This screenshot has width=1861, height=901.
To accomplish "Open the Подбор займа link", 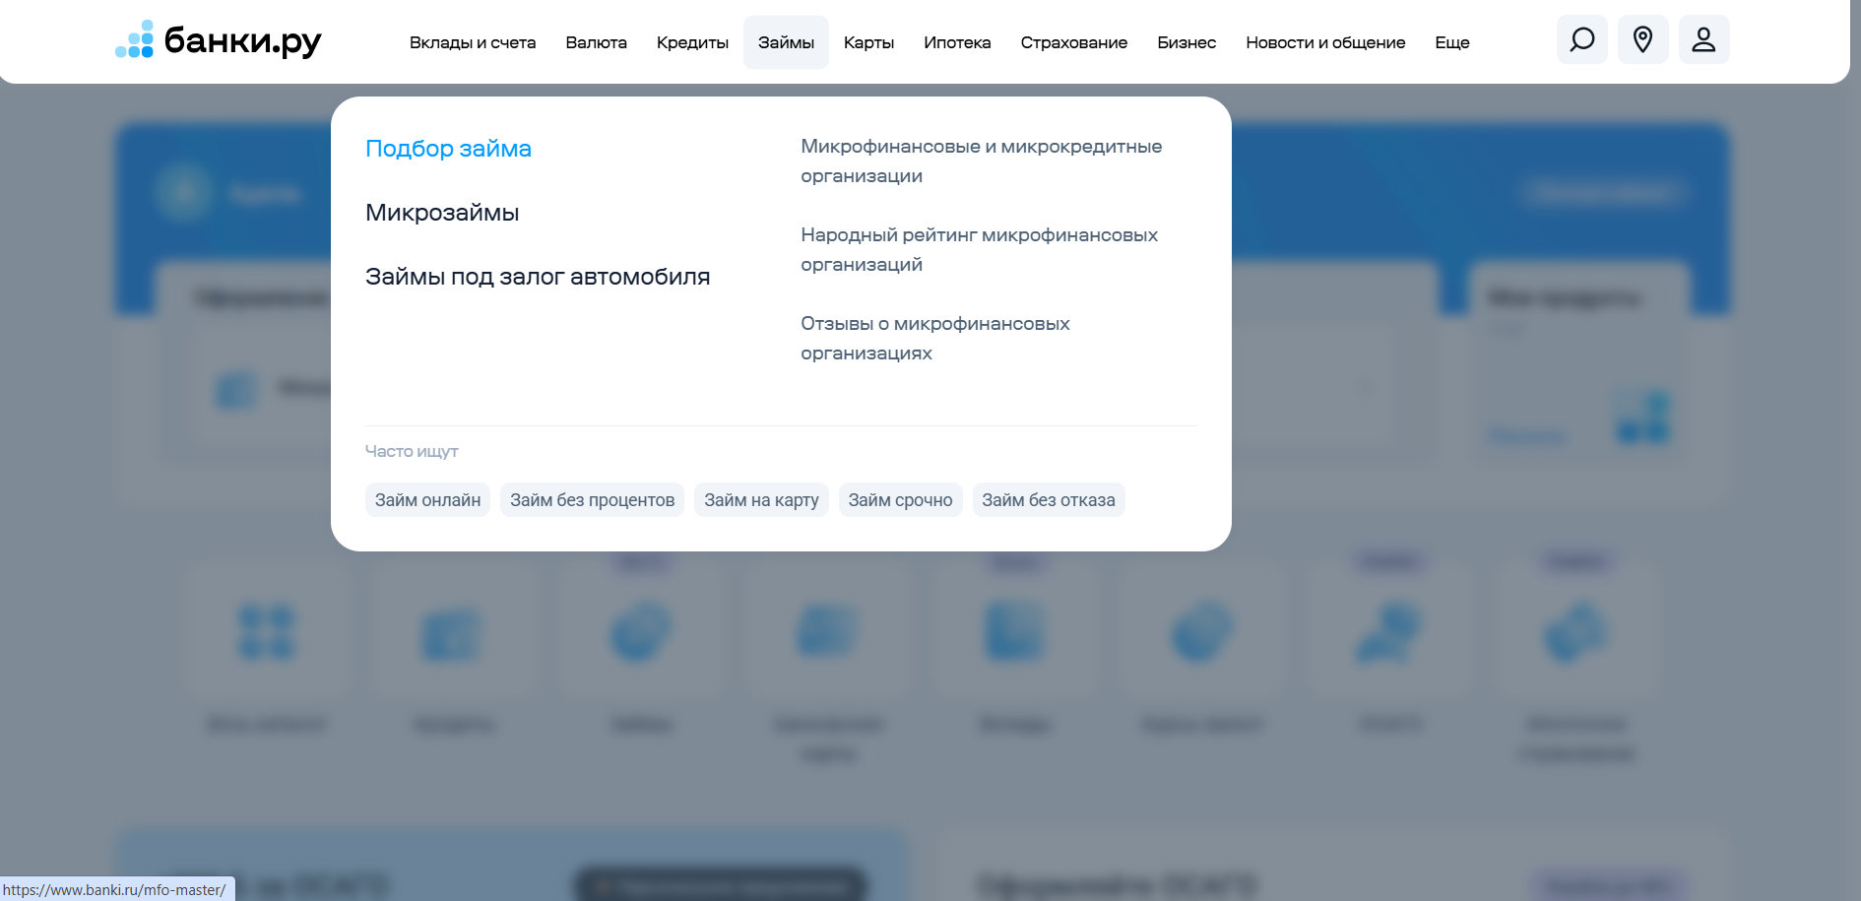I will click(x=448, y=149).
